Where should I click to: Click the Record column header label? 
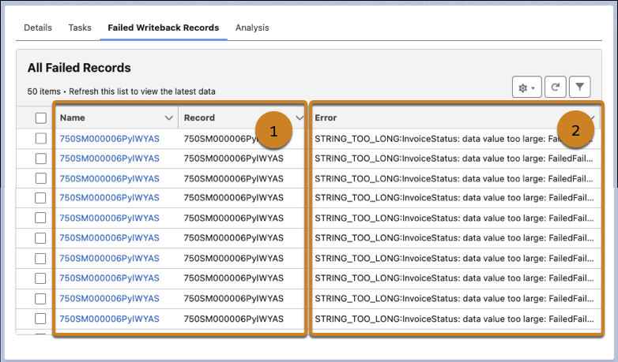(x=199, y=118)
